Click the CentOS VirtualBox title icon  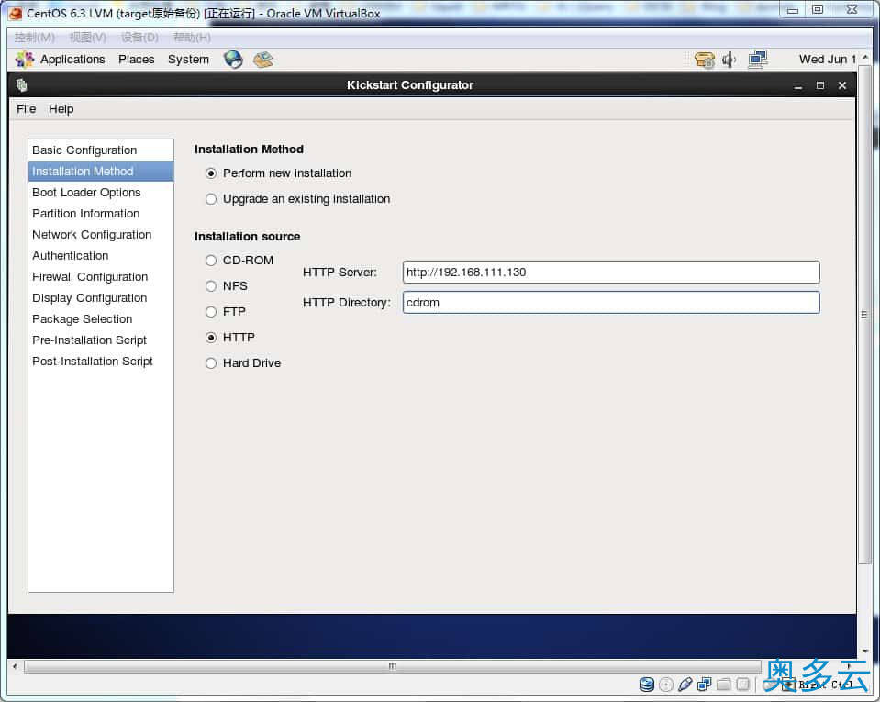coord(16,13)
